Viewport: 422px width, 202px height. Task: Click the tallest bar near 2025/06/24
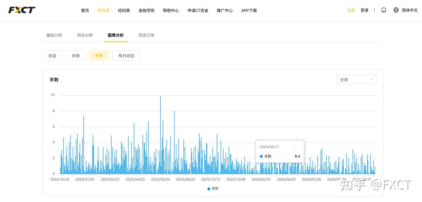pyautogui.click(x=160, y=135)
